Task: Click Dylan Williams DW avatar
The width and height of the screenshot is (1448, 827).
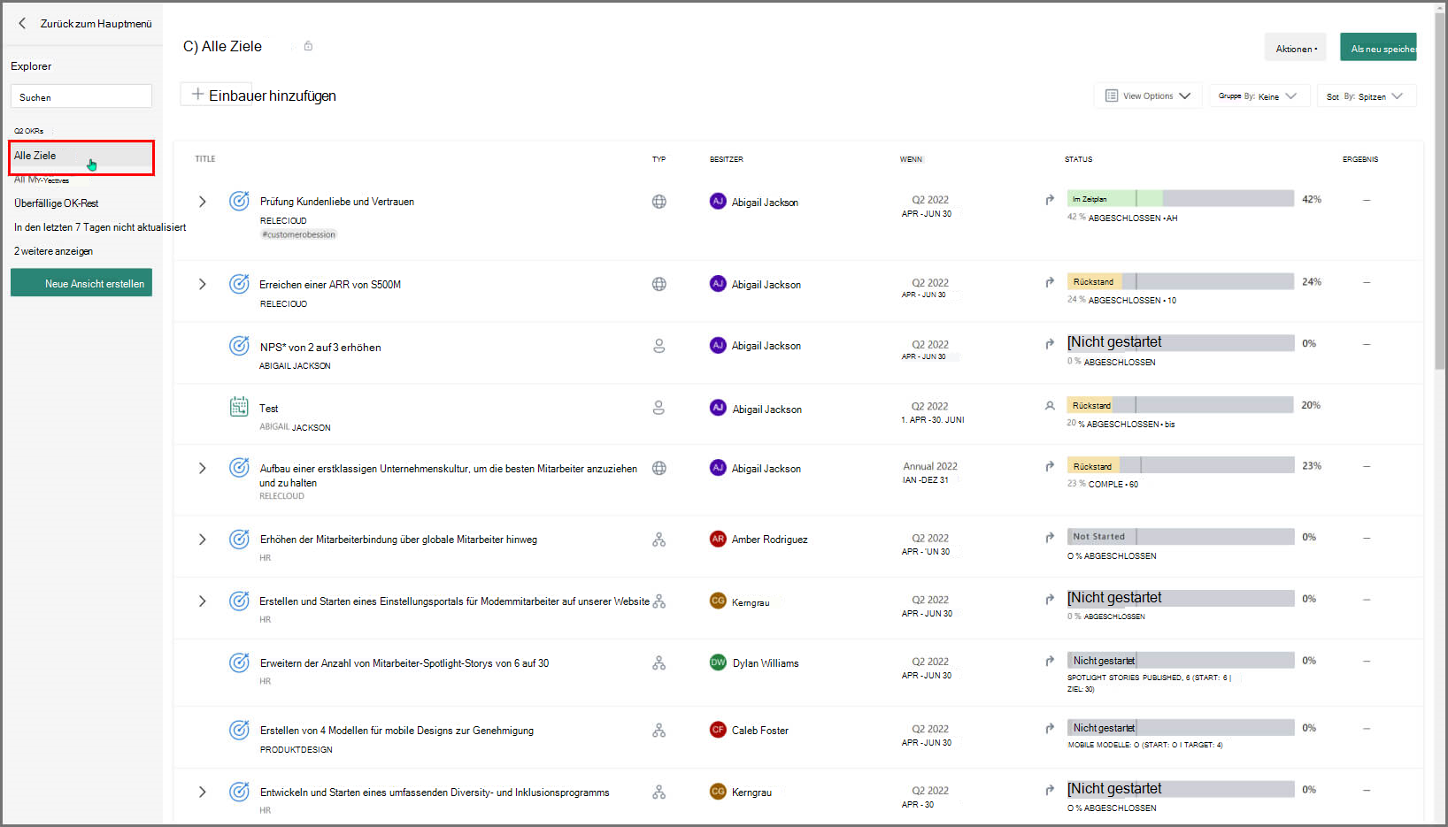Action: [718, 662]
